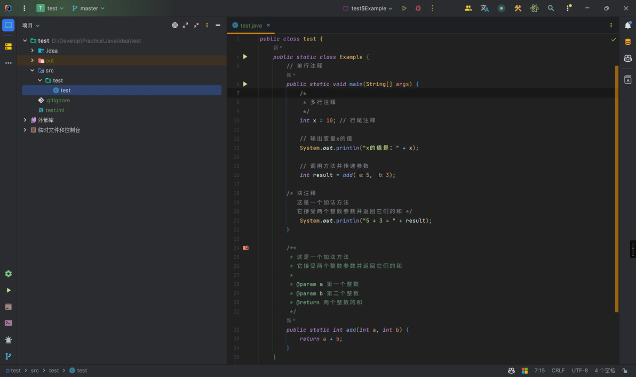Click test class breadcrumb in status bar

[78, 371]
